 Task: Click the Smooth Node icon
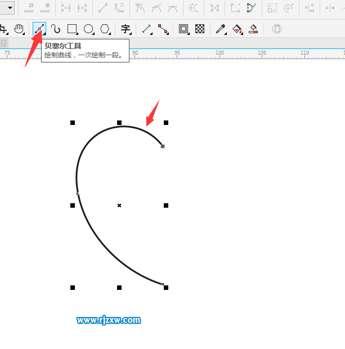(156, 8)
